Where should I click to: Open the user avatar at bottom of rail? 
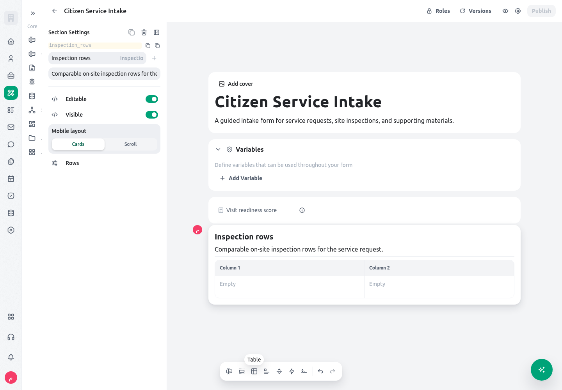point(11,378)
